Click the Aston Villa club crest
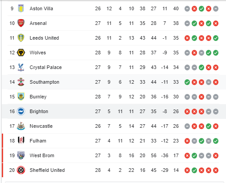The image size is (226, 183). pos(21,8)
